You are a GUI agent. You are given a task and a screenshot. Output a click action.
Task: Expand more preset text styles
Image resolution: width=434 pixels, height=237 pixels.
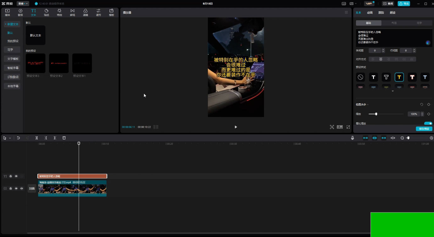click(392, 91)
